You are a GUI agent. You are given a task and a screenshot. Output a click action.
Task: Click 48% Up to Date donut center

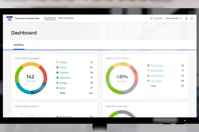[122, 77]
